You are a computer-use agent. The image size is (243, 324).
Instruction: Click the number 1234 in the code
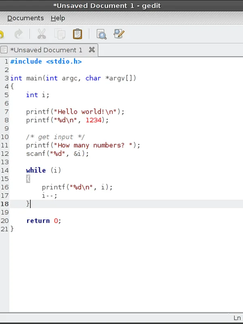[94, 120]
